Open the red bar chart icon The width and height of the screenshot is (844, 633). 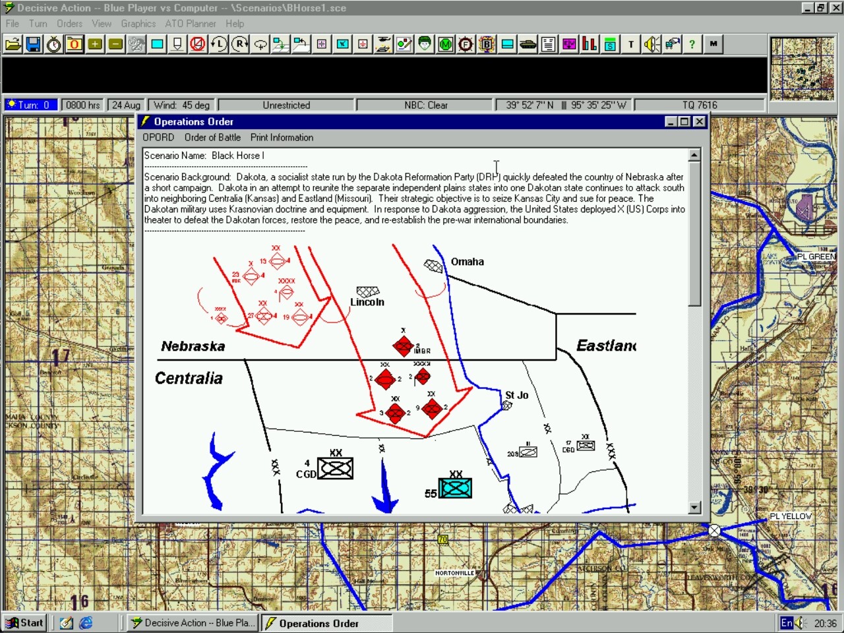click(x=589, y=44)
